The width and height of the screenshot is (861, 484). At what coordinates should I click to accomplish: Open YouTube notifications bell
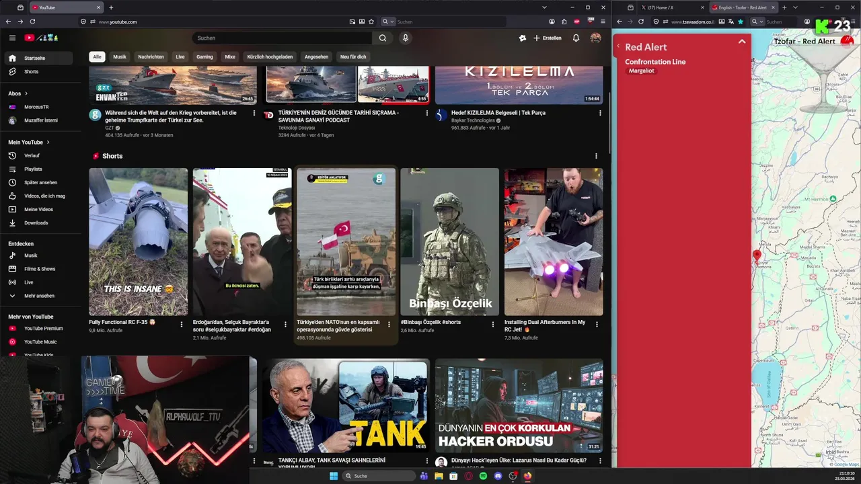[576, 38]
